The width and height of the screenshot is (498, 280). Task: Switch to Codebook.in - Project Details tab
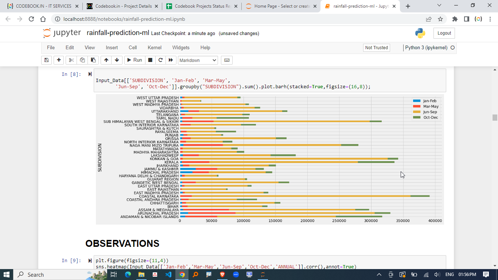[x=122, y=6]
